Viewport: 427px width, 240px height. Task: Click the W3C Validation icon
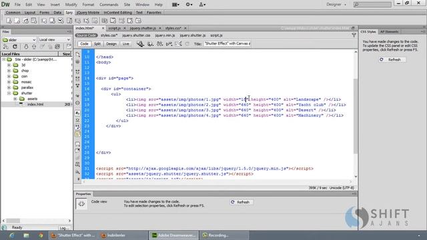coord(169,44)
